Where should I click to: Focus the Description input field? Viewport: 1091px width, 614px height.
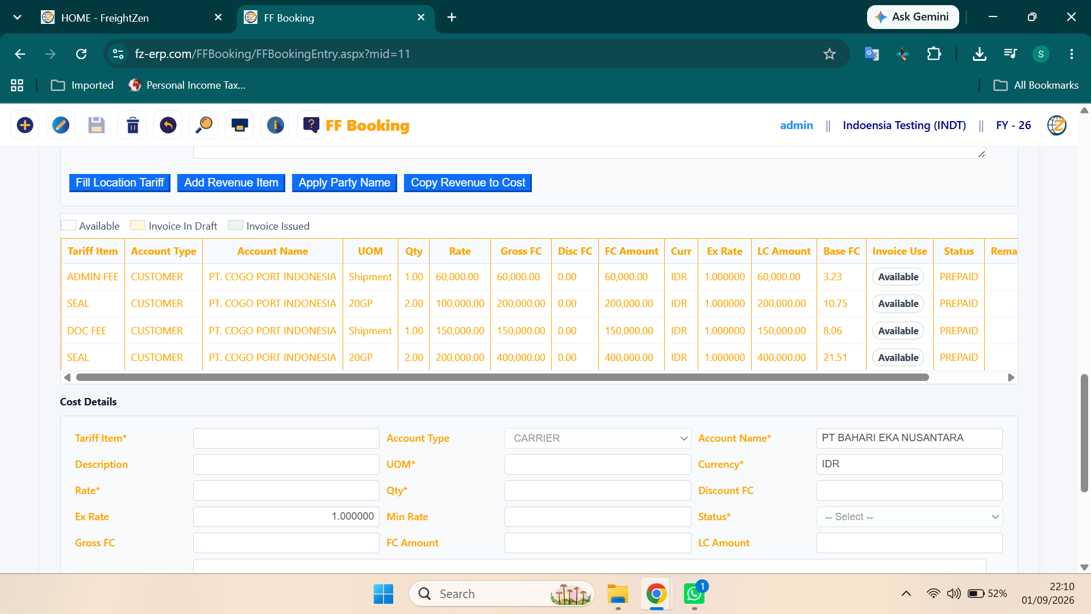tap(286, 464)
